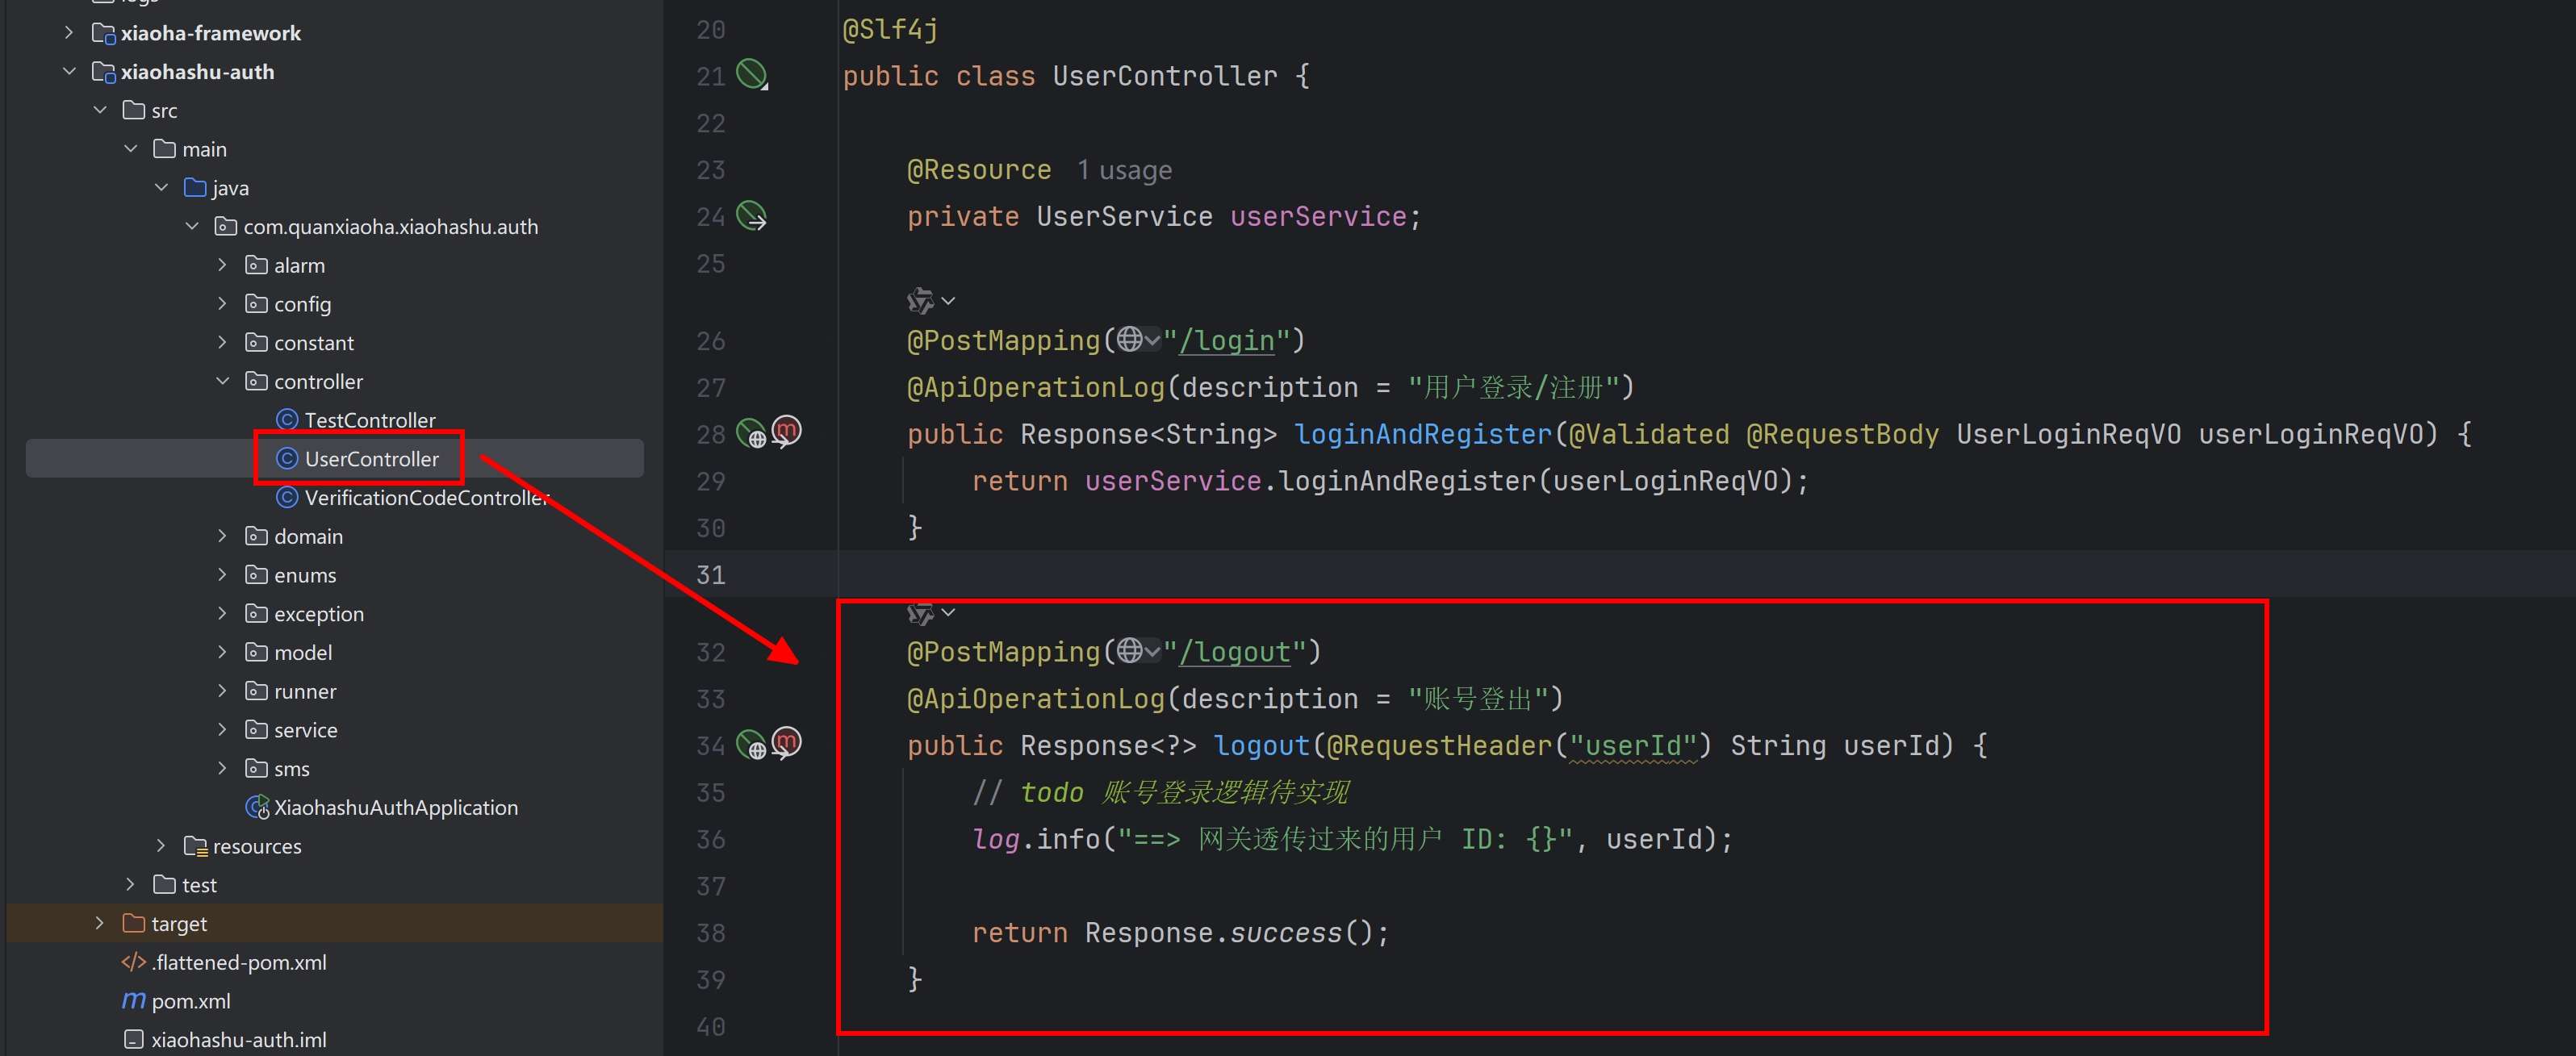The height and width of the screenshot is (1056, 2576).
Task: Expand the xiaoha-framework module
Action: pos(69,33)
